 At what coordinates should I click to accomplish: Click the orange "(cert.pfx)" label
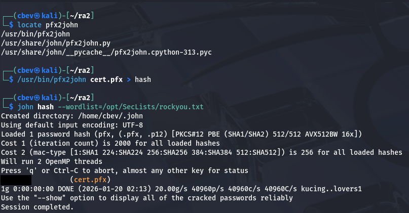(x=90, y=179)
